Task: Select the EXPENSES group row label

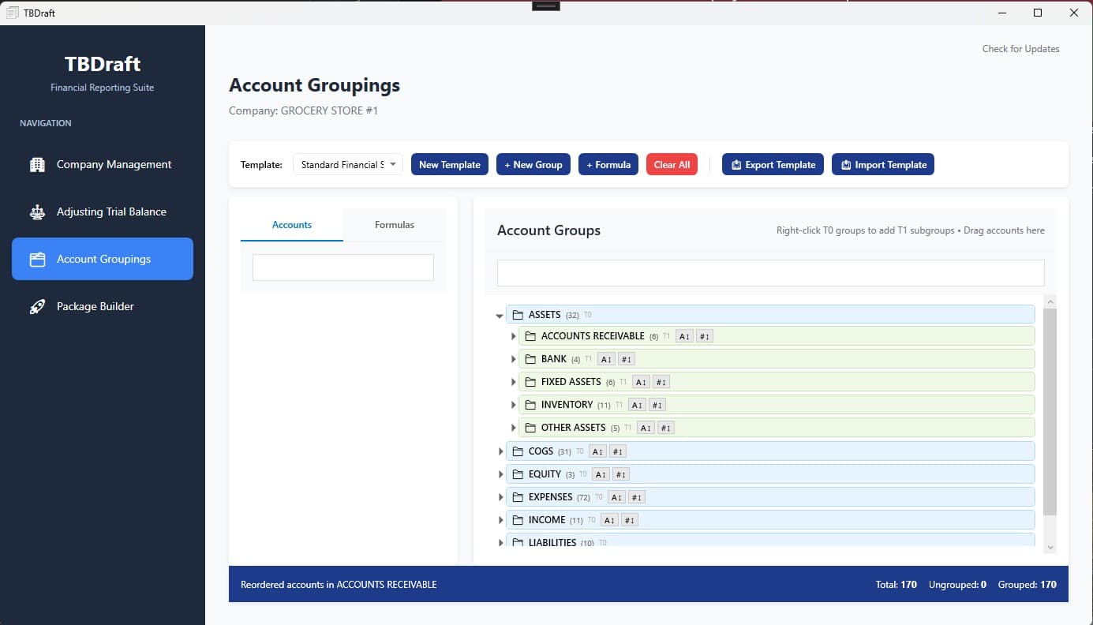Action: (551, 497)
